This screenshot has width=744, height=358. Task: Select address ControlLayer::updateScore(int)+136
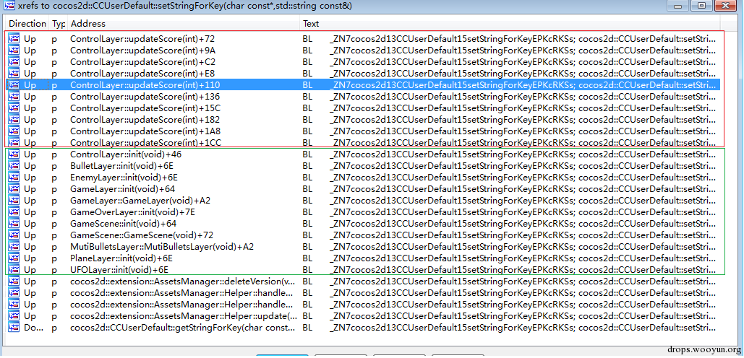click(145, 96)
